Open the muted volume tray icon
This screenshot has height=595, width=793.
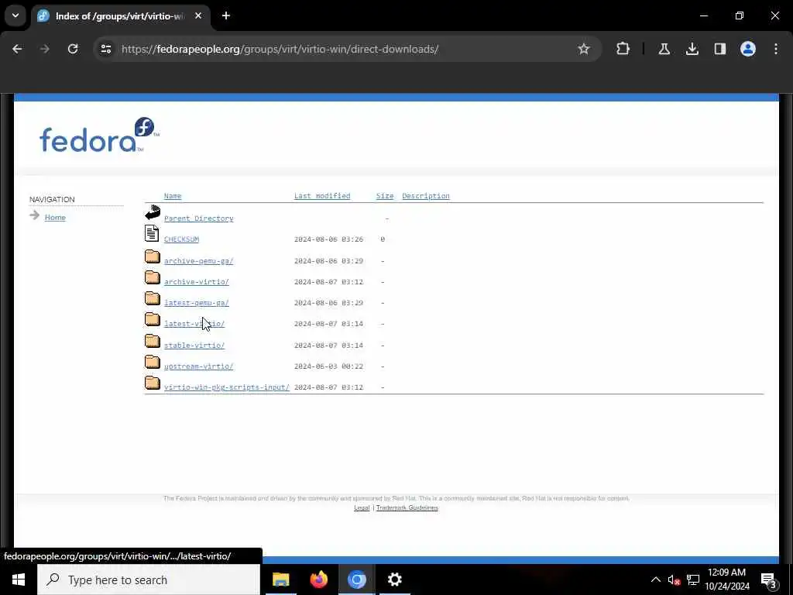674,580
